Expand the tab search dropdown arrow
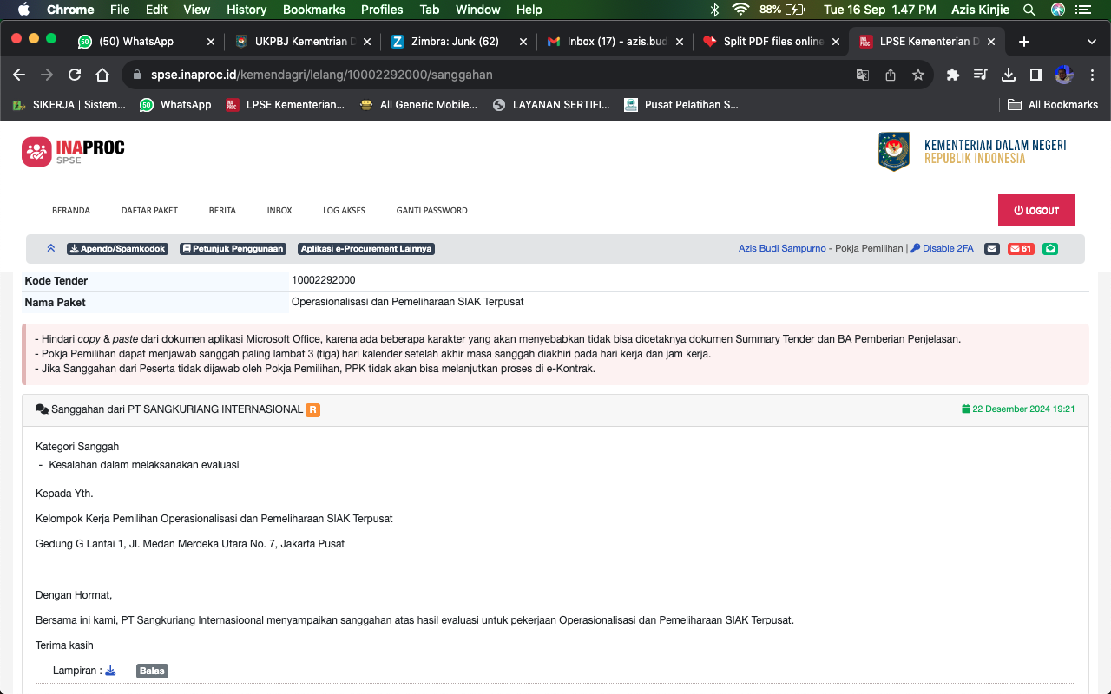 [x=1091, y=42]
